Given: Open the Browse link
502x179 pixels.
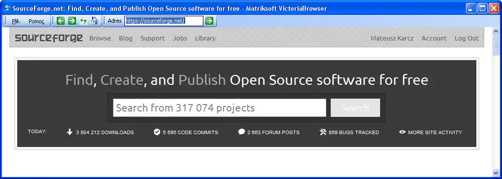Looking at the screenshot, I should 100,38.
